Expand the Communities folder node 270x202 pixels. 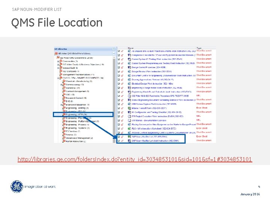[58, 61]
